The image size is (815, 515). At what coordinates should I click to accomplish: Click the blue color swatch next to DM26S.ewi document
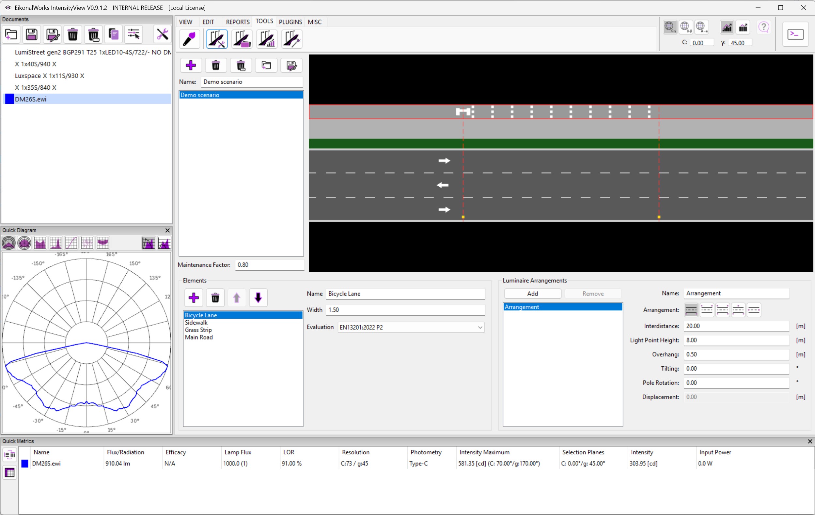(x=9, y=99)
